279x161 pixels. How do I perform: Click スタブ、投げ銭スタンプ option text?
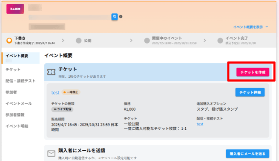217,109
